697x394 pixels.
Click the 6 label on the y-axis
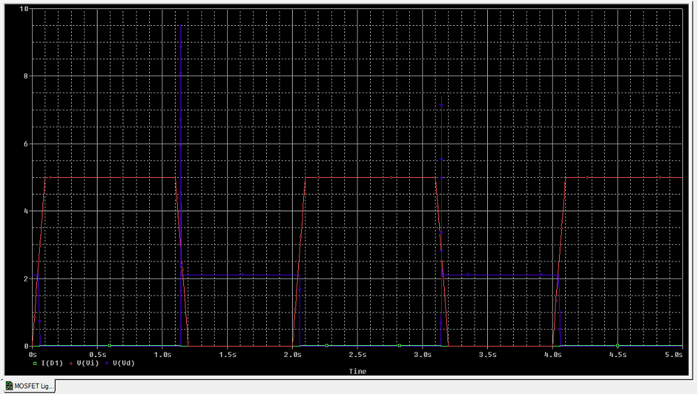coord(26,144)
